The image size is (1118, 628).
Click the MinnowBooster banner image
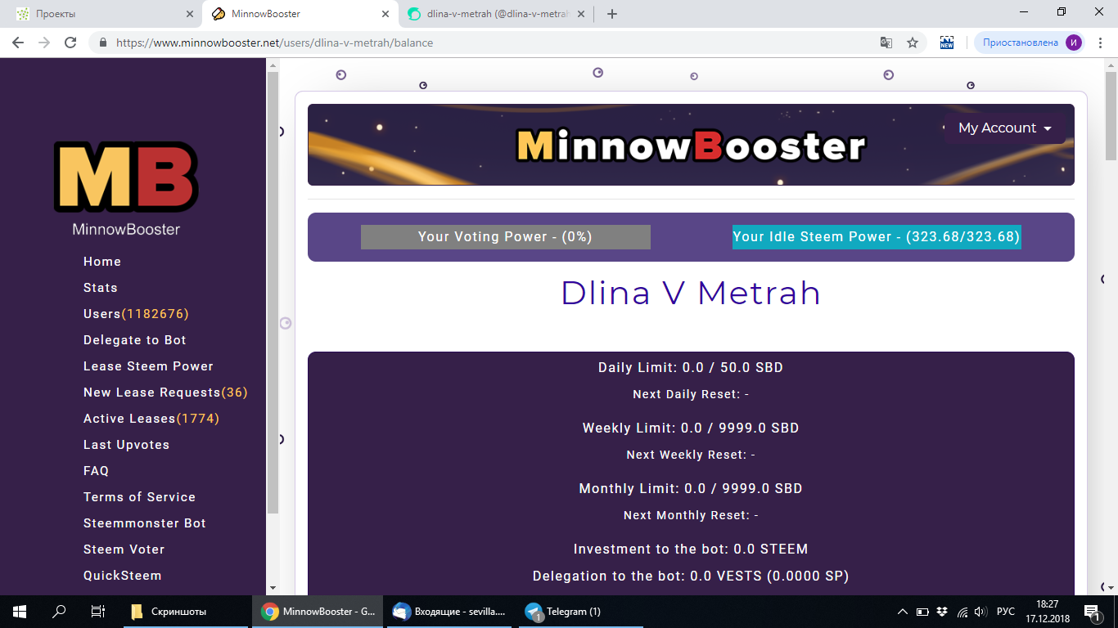coord(691,145)
